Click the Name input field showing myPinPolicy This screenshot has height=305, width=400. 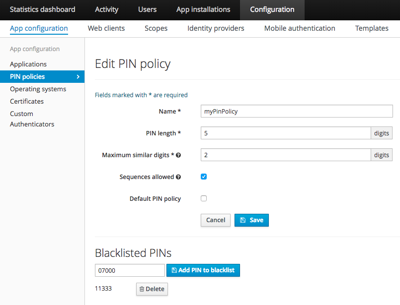tap(296, 111)
